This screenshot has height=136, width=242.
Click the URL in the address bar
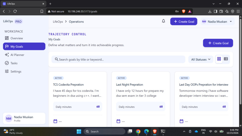[x=82, y=11]
